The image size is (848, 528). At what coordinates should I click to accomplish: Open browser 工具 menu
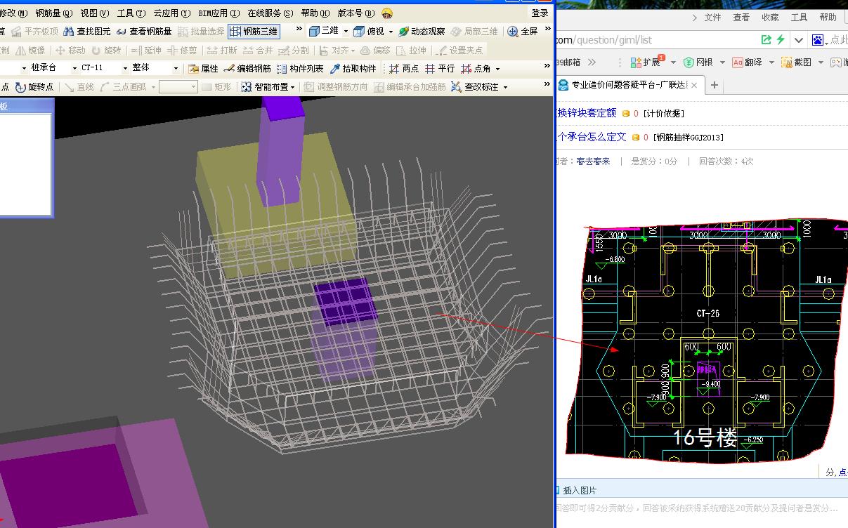pos(799,18)
